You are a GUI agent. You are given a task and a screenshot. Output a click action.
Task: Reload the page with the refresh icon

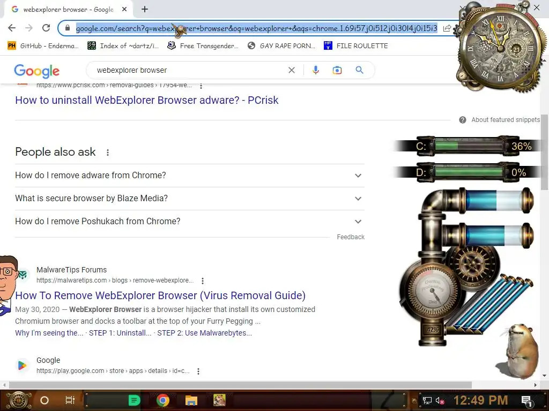(46, 28)
